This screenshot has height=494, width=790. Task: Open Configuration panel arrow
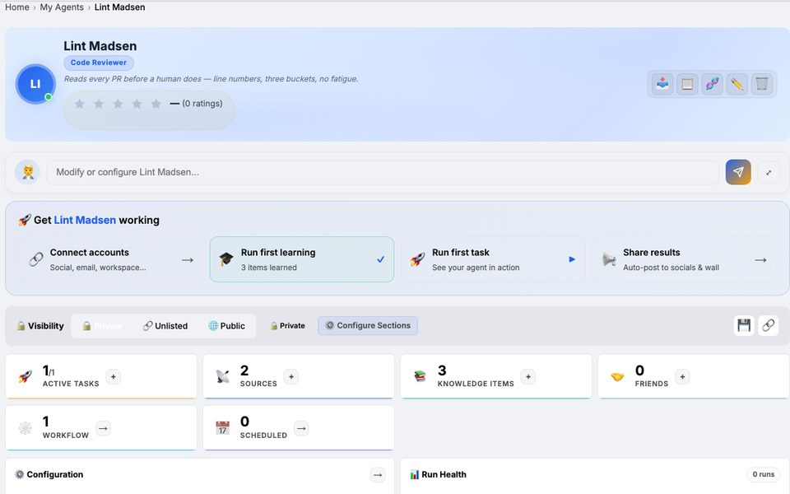point(378,475)
